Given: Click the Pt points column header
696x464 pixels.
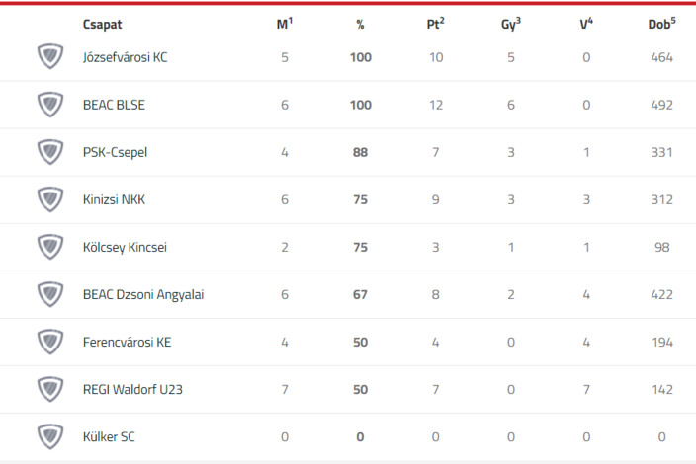Looking at the screenshot, I should (435, 24).
